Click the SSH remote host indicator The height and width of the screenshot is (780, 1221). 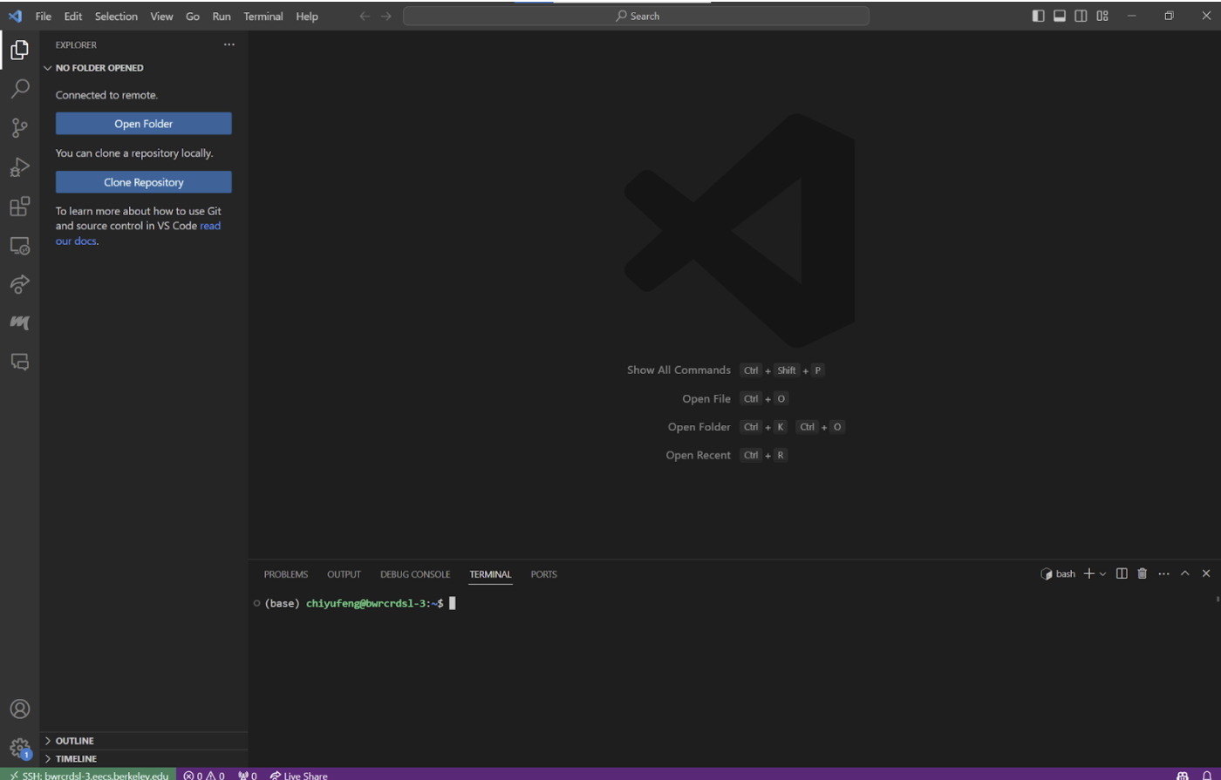89,775
